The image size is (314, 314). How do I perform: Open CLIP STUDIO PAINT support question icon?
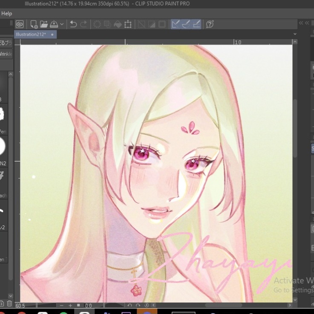210,24
